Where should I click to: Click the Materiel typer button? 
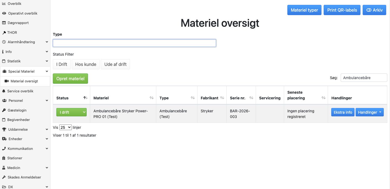(304, 10)
